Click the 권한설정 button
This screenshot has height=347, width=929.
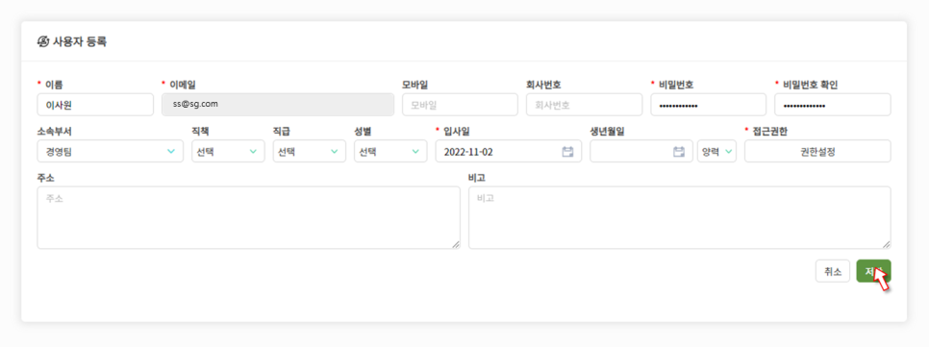tap(817, 152)
